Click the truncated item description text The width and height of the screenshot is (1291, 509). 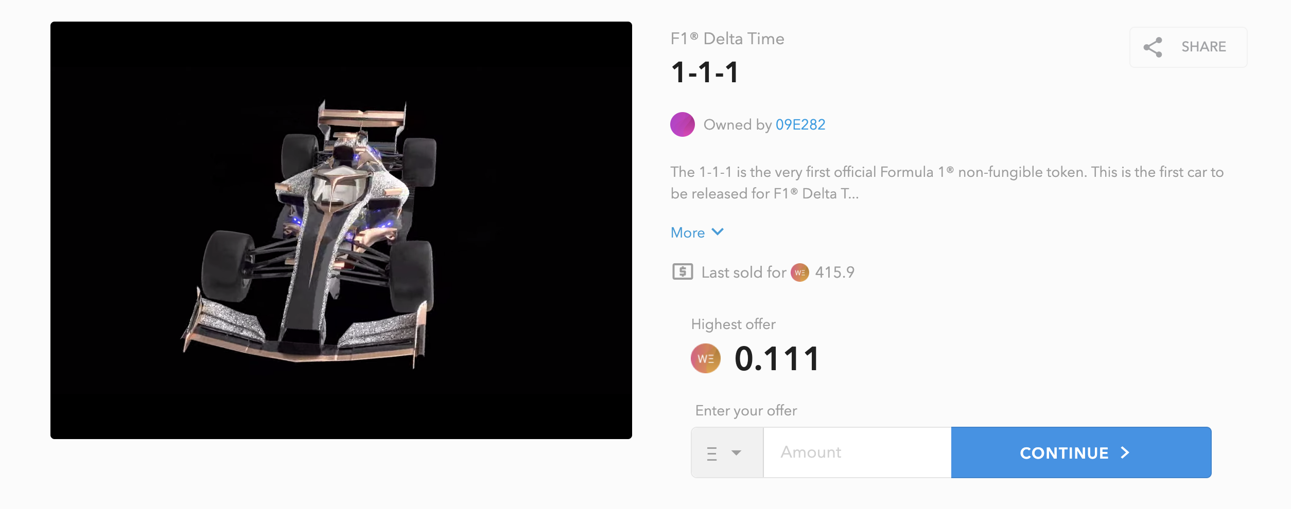click(947, 183)
